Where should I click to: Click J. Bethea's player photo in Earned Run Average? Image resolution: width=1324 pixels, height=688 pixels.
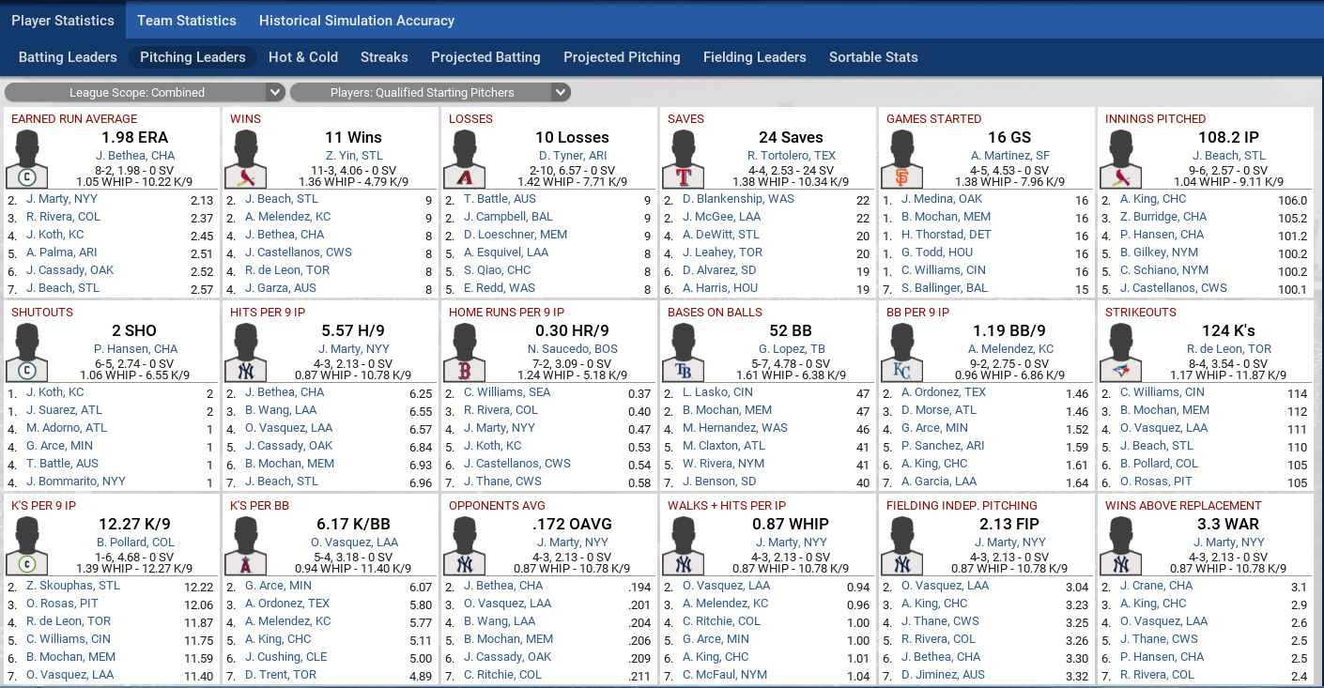26,159
